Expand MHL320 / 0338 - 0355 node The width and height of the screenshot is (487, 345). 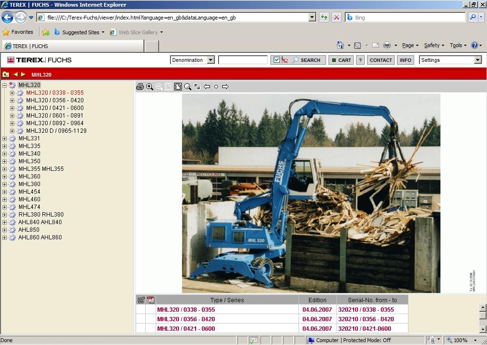click(x=12, y=93)
